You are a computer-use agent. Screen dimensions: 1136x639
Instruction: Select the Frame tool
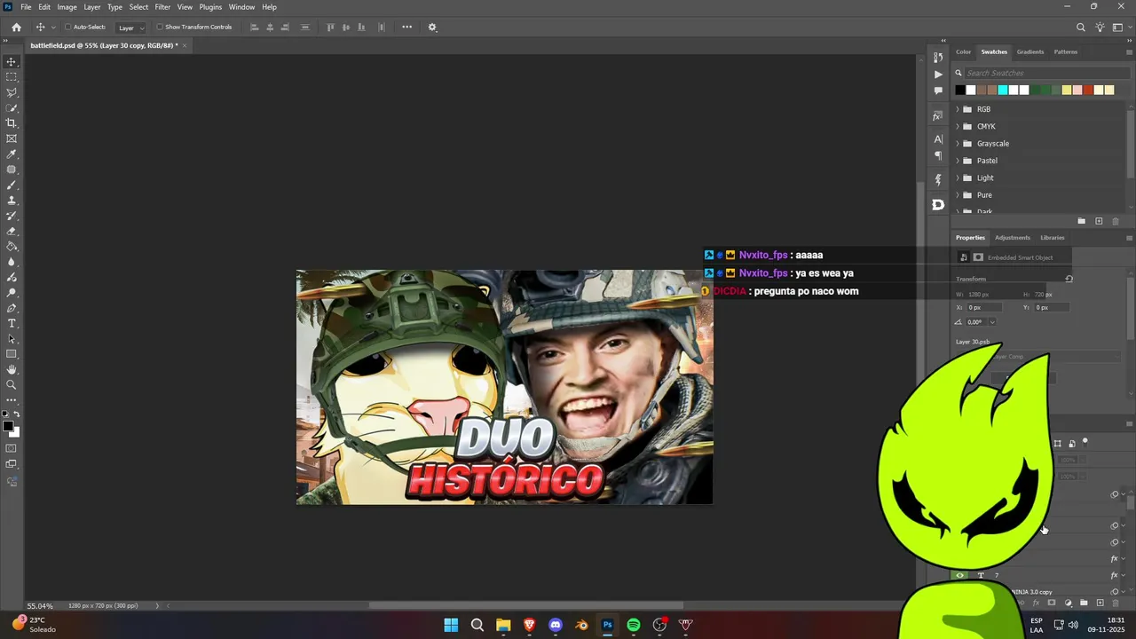[12, 138]
